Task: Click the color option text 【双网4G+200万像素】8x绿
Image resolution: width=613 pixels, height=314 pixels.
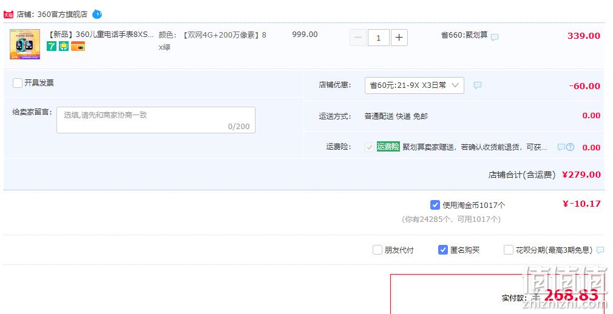Action: coord(212,41)
